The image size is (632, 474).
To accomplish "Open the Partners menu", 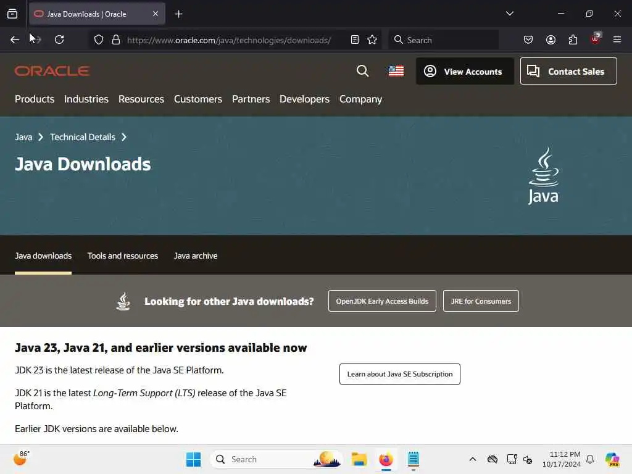I will (x=251, y=99).
